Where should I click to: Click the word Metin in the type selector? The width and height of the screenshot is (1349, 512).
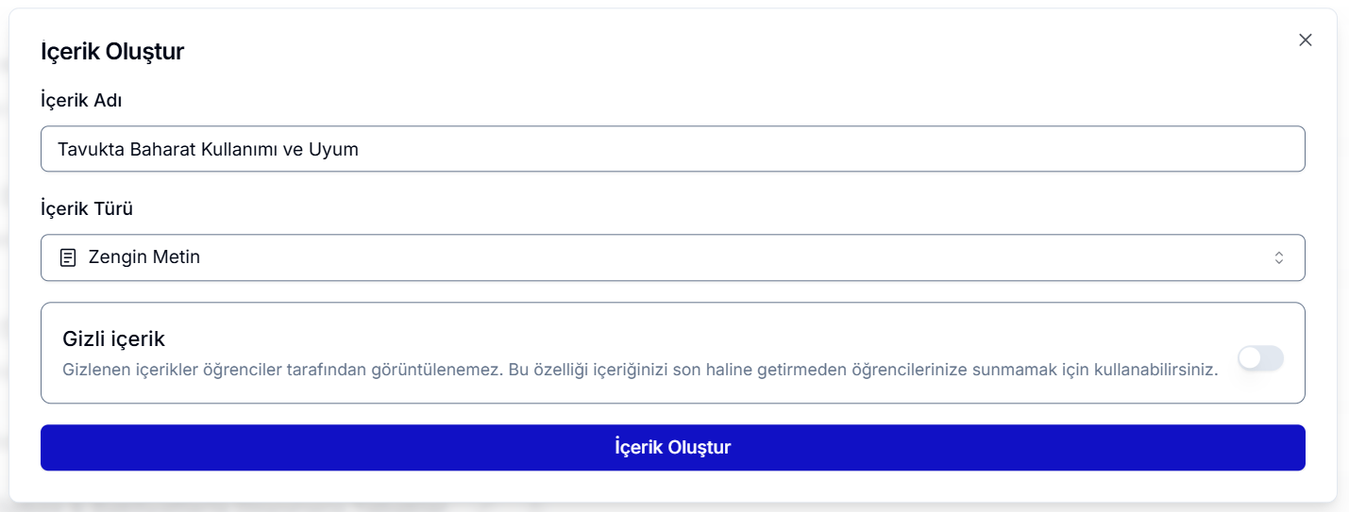tap(177, 257)
